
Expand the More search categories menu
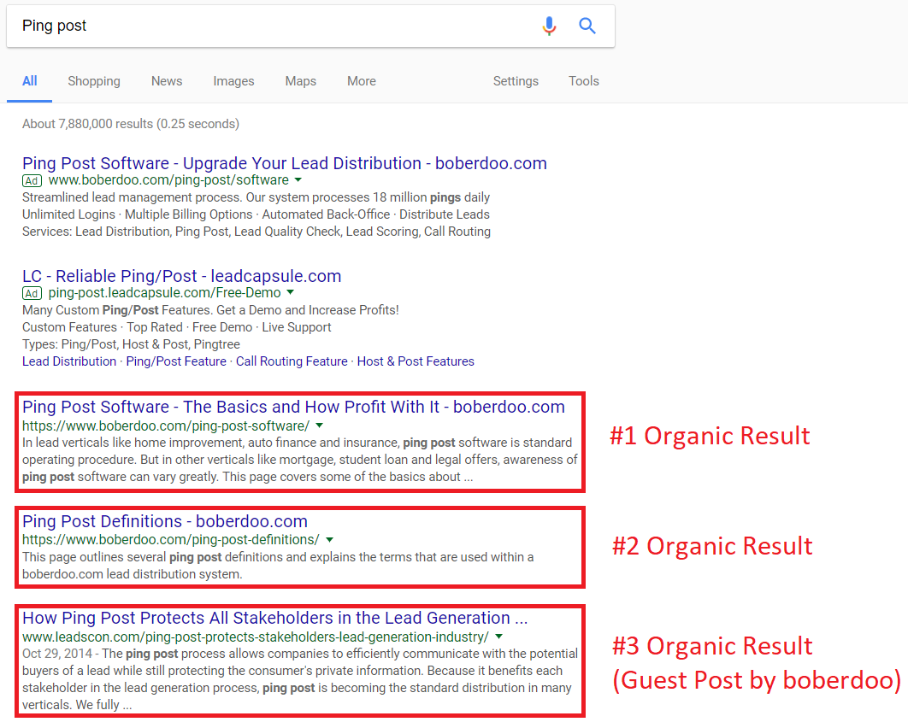click(362, 81)
